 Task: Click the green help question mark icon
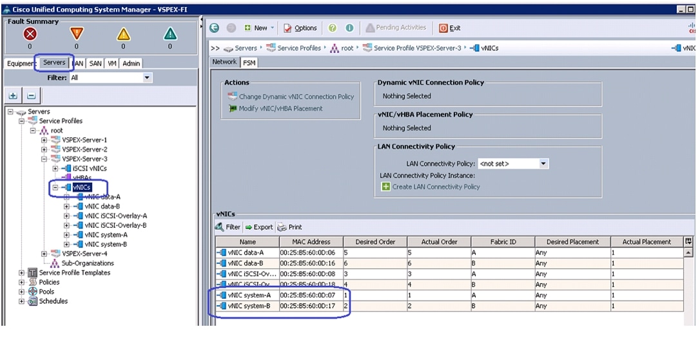pyautogui.click(x=333, y=28)
